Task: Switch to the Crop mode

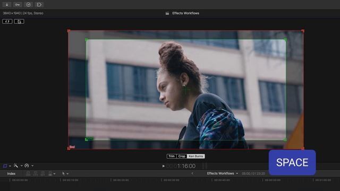Action: [182, 156]
